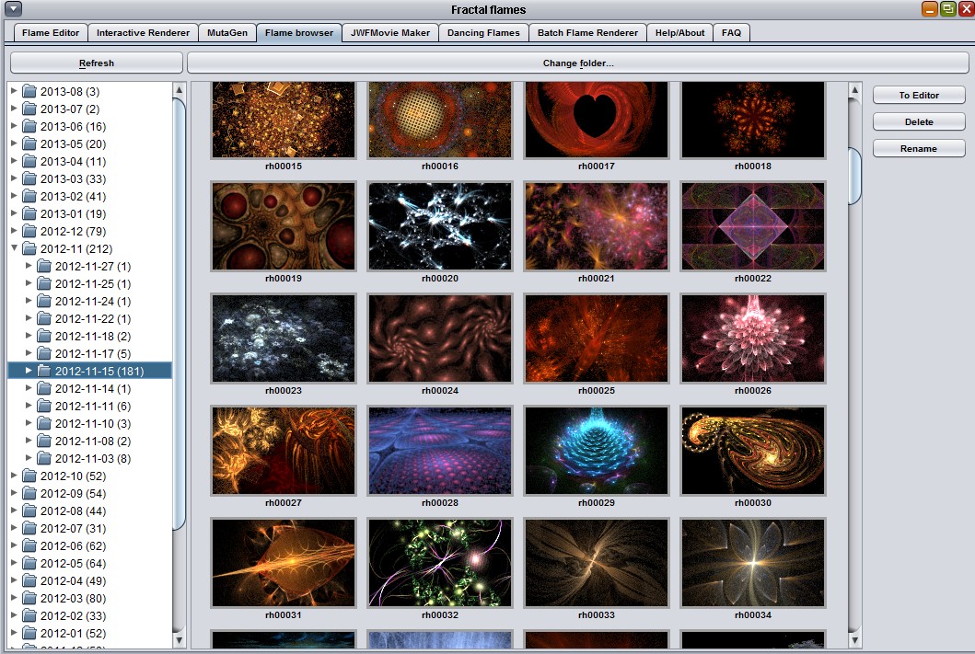Viewport: 975px width, 654px height.
Task: Click the folder icon of 2012-11-15
Action: (x=44, y=371)
